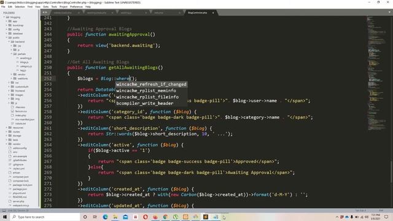The width and height of the screenshot is (393, 221).
Task: Click the README.md file icon
Action: click(10, 197)
